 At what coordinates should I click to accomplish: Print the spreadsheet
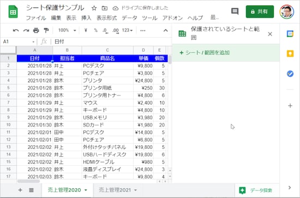[36, 31]
